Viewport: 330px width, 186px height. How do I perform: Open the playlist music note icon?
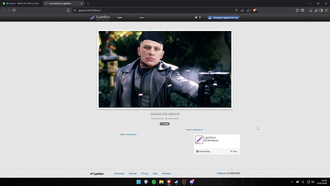click(316, 10)
